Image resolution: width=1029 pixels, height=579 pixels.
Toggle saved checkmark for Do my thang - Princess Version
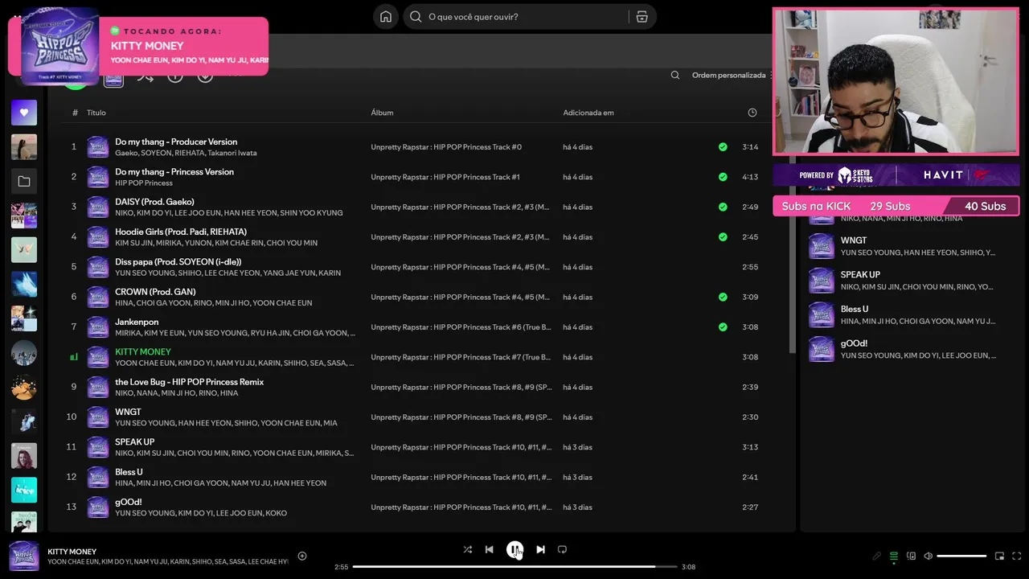click(x=723, y=177)
